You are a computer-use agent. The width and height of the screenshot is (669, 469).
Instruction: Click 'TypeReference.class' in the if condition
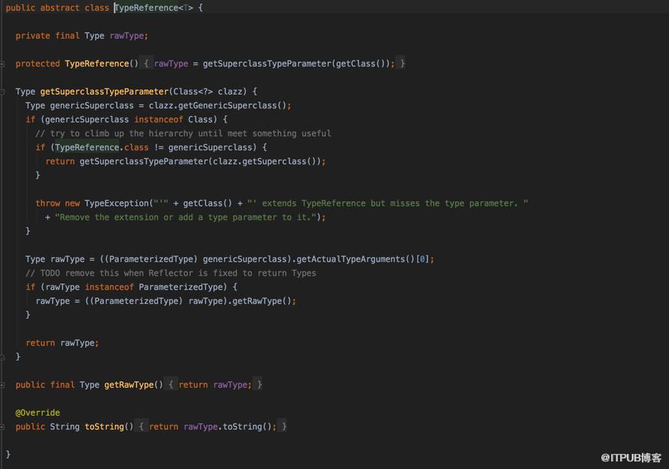[101, 147]
